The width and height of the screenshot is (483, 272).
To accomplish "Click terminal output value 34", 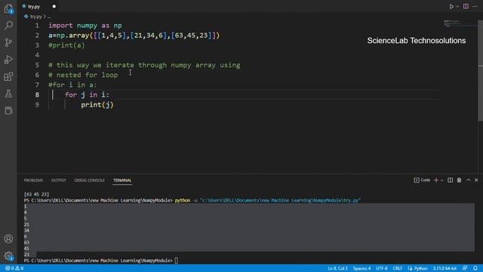I will [x=26, y=230].
